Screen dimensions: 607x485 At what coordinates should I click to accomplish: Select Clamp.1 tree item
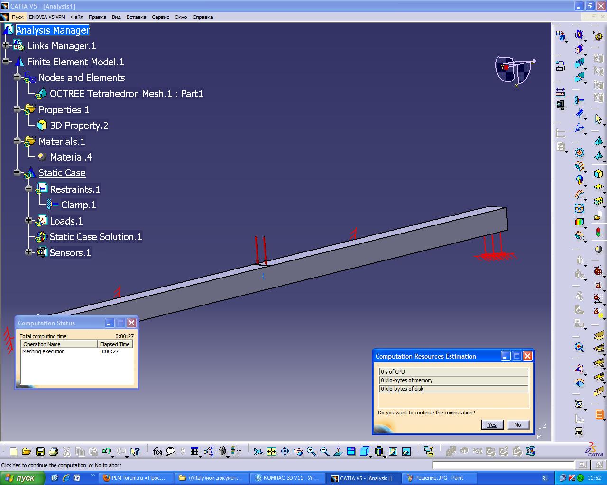tap(79, 205)
